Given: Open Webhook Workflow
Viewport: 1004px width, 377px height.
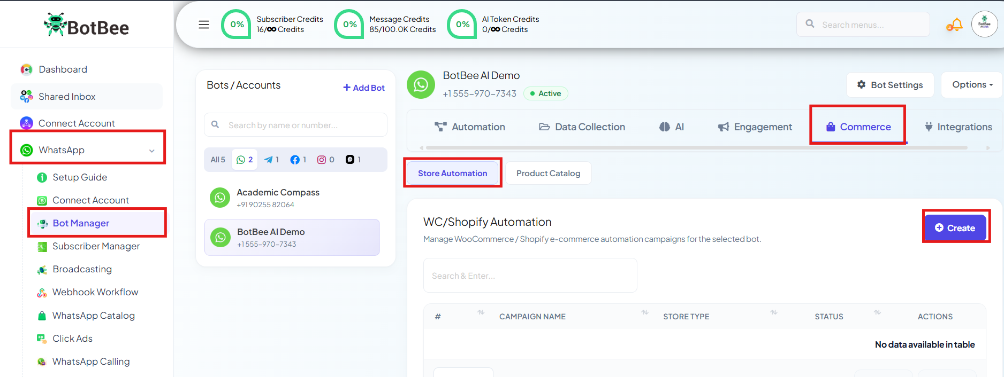Looking at the screenshot, I should (x=95, y=292).
